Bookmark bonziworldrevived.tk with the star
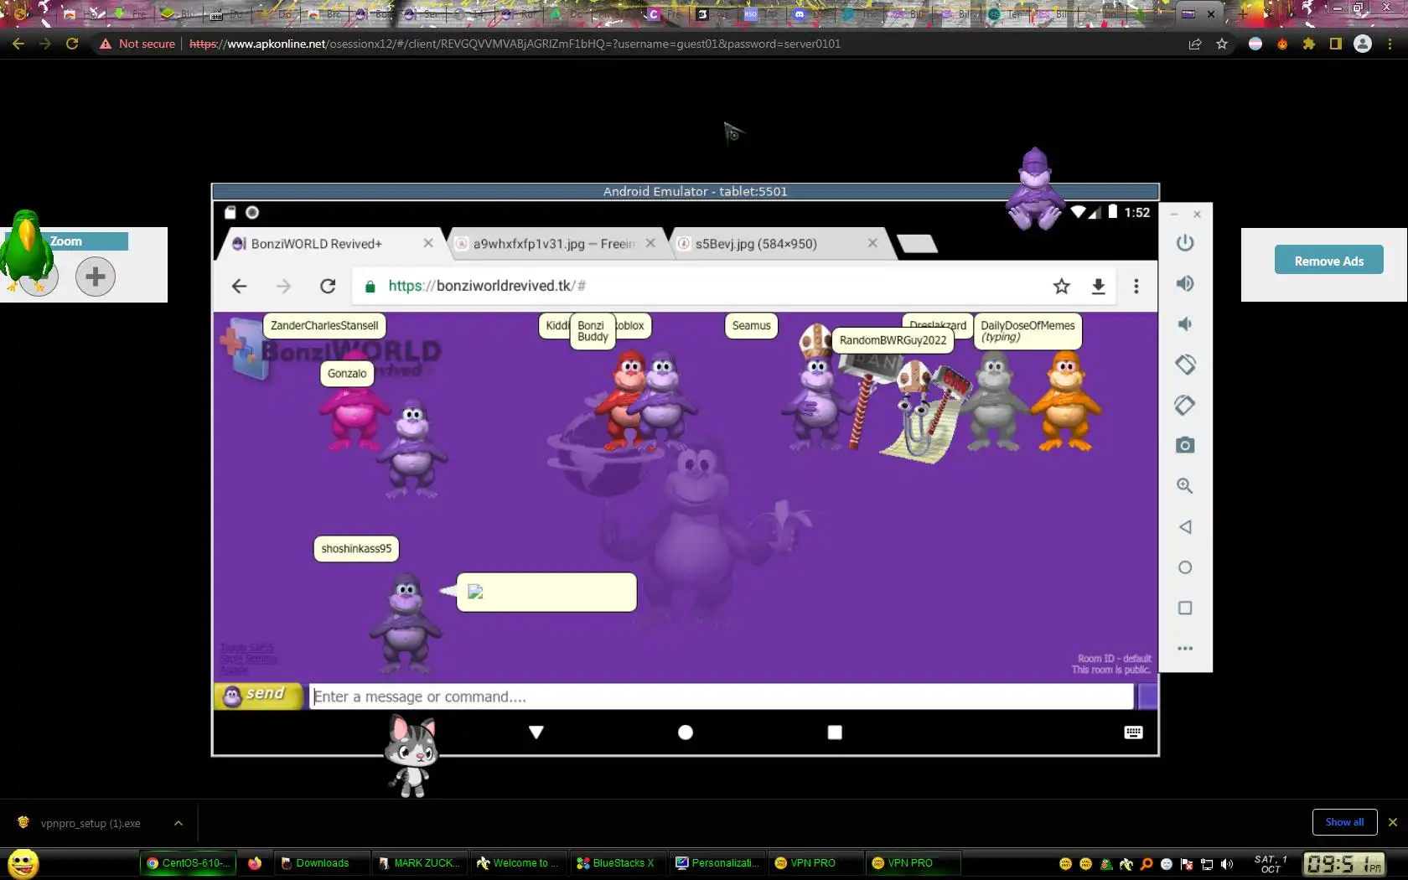 pos(1062,287)
